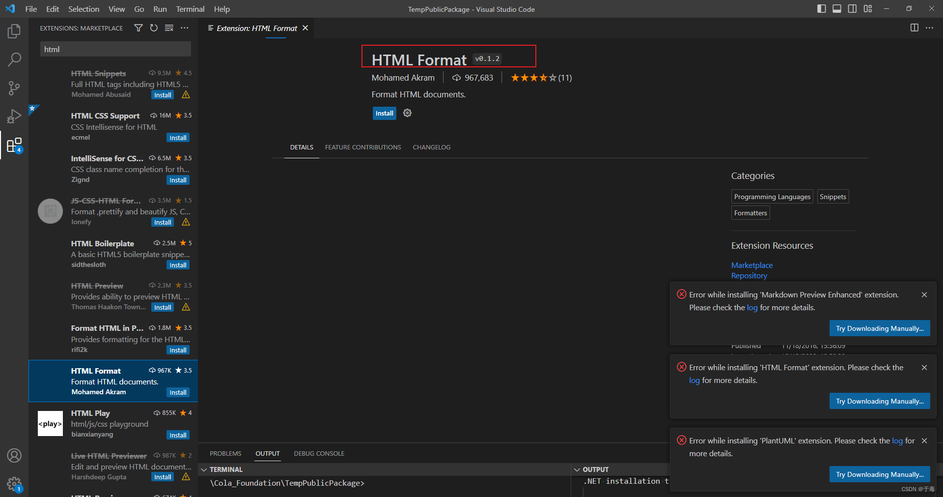Customize layout icon in title bar
Viewport: 943px width, 497px height.
pyautogui.click(x=868, y=9)
